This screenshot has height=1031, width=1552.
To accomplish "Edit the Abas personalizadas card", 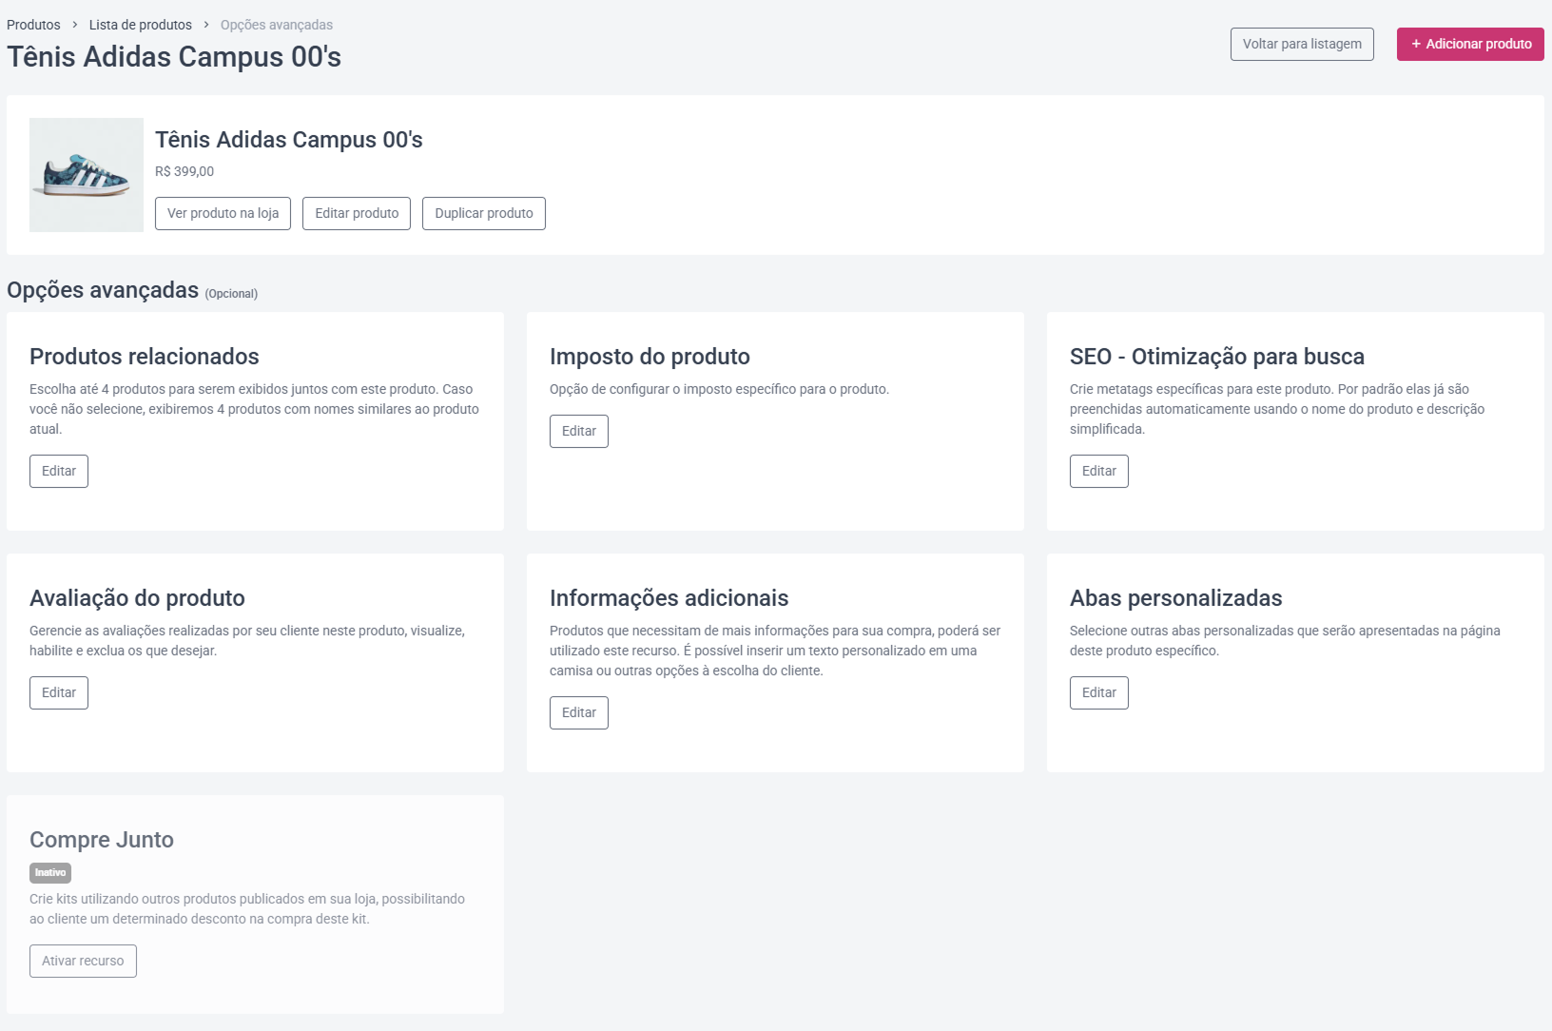I will pos(1099,692).
